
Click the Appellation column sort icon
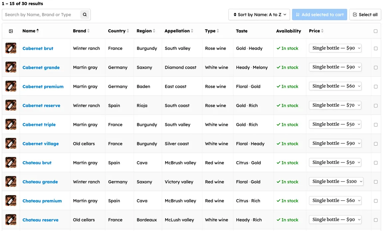point(192,31)
